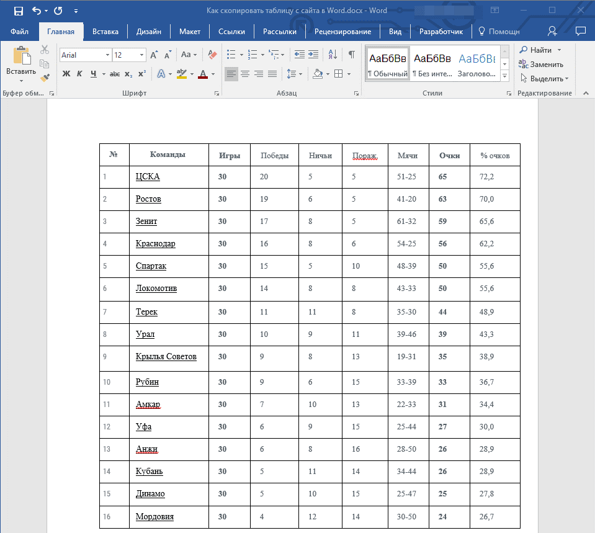Apply the red font color swatch
Screen dimensions: 595x533
(203, 74)
